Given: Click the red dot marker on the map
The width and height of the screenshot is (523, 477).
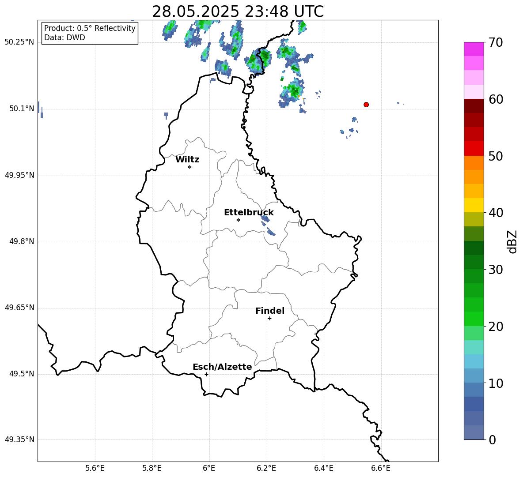Looking at the screenshot, I should click(x=366, y=105).
